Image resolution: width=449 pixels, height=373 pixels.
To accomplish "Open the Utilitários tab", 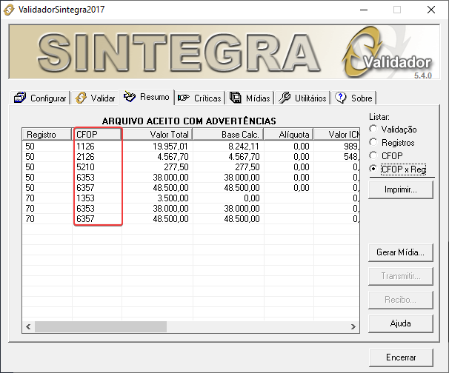I will [302, 98].
